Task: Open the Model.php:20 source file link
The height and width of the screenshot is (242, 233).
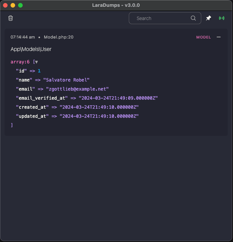Action: point(59,37)
